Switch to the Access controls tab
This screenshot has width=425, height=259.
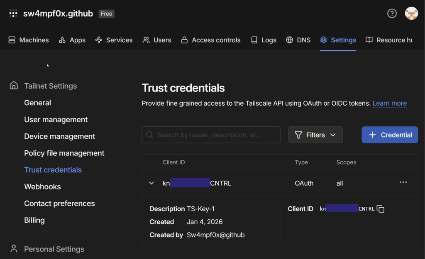pyautogui.click(x=211, y=40)
